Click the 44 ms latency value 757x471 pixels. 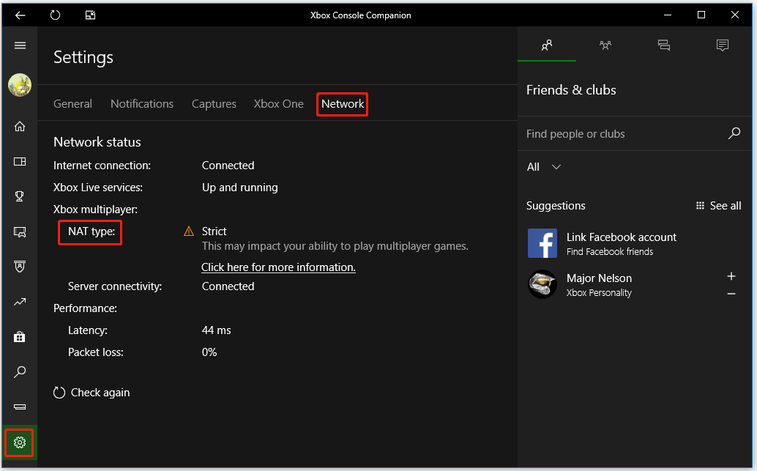click(x=216, y=330)
